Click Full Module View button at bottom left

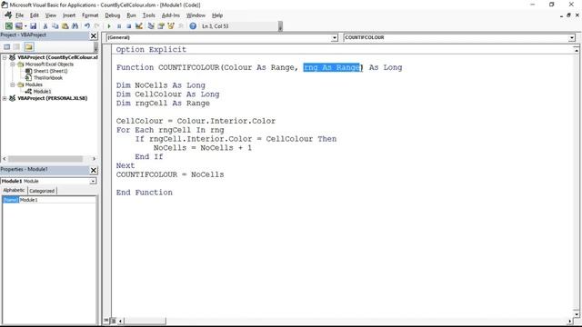point(113,321)
